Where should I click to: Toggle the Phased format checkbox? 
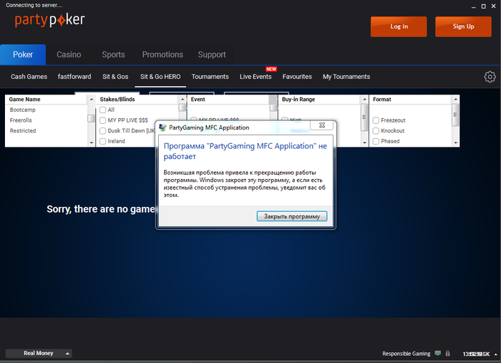tap(376, 141)
